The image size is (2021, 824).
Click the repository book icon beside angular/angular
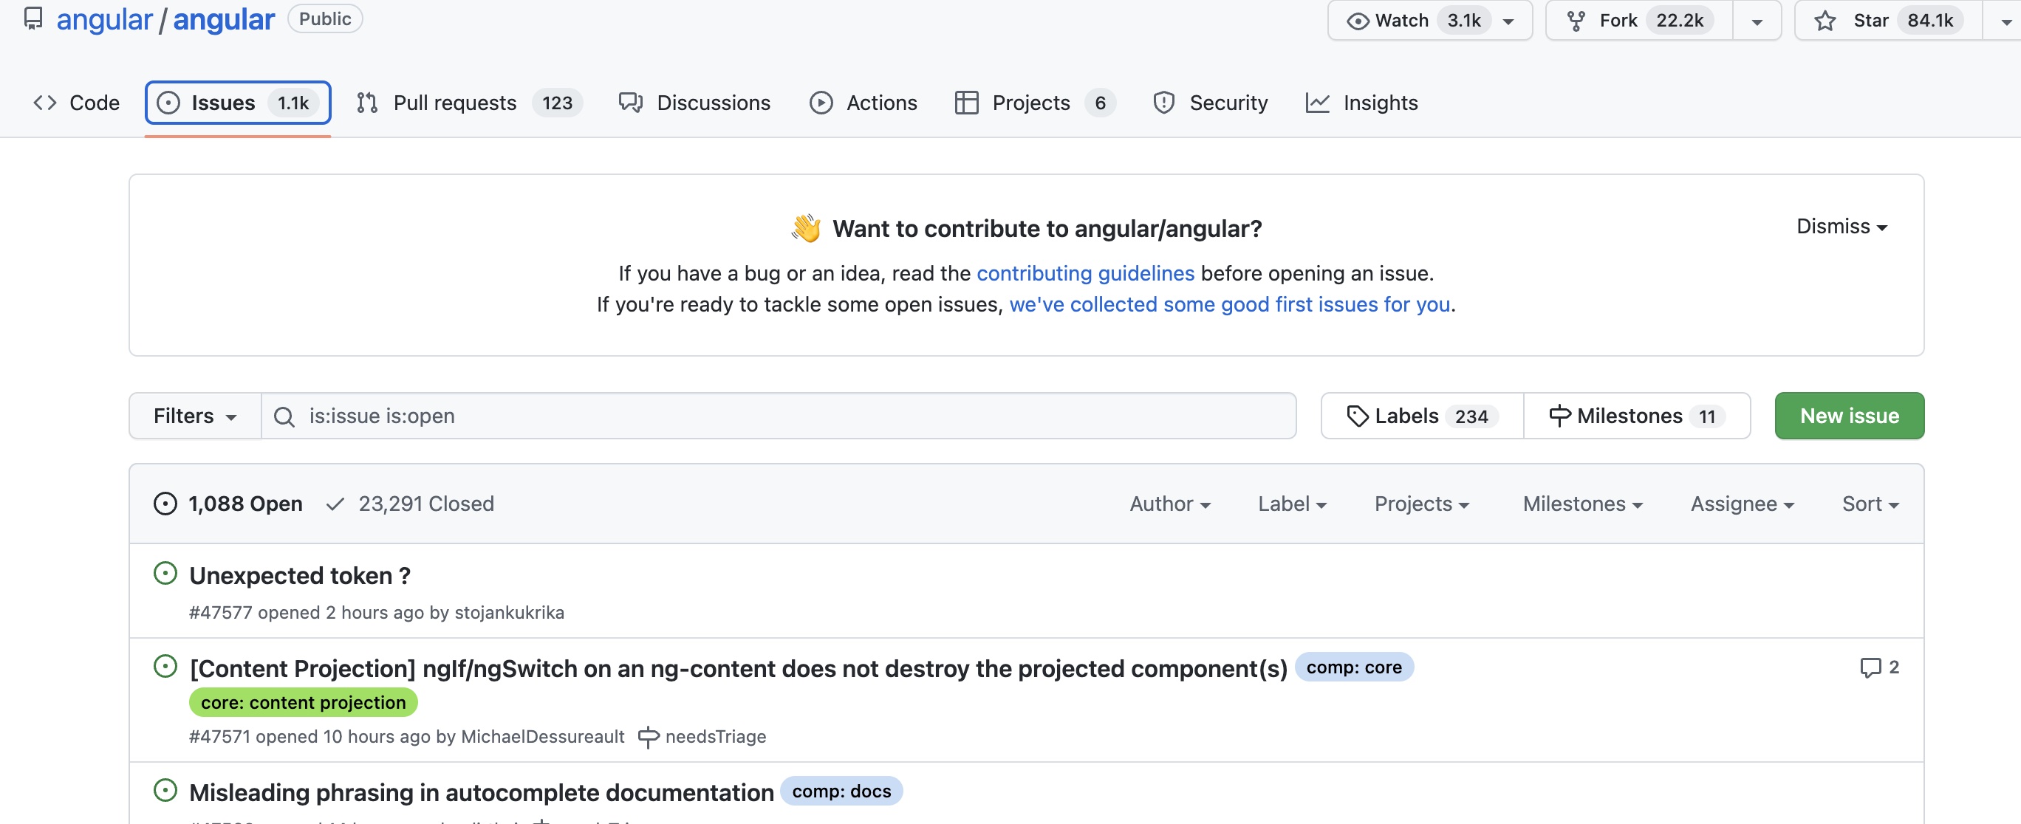tap(33, 18)
